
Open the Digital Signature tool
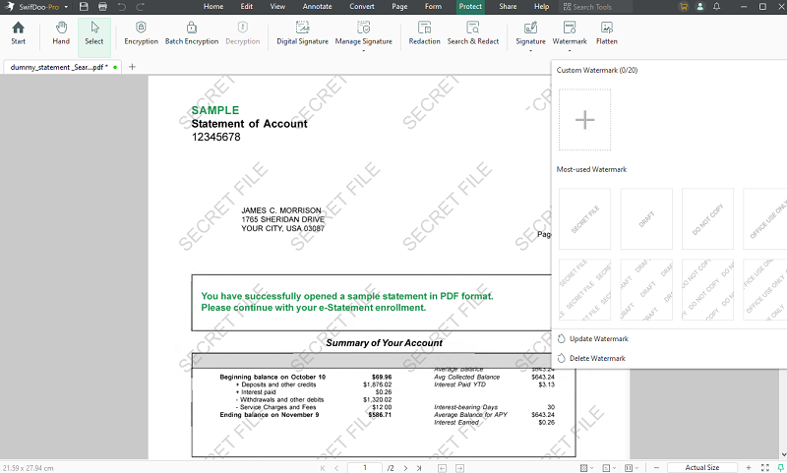[x=302, y=33]
